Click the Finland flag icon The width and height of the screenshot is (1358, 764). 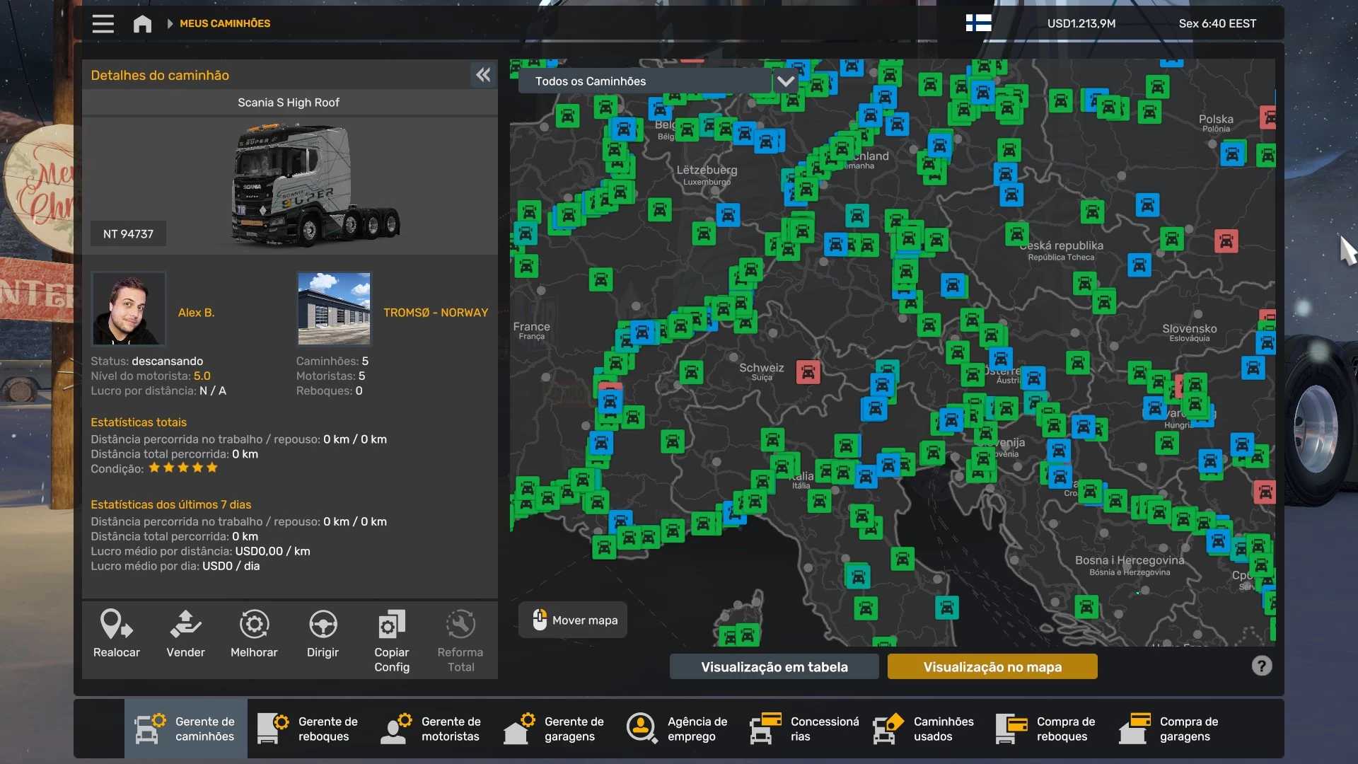tap(978, 23)
